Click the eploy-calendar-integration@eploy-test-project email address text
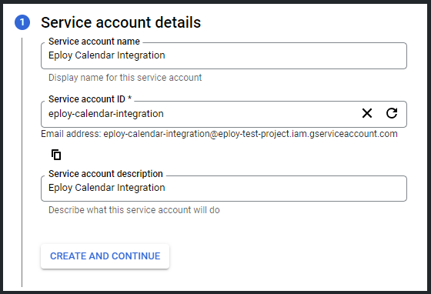 [250, 134]
